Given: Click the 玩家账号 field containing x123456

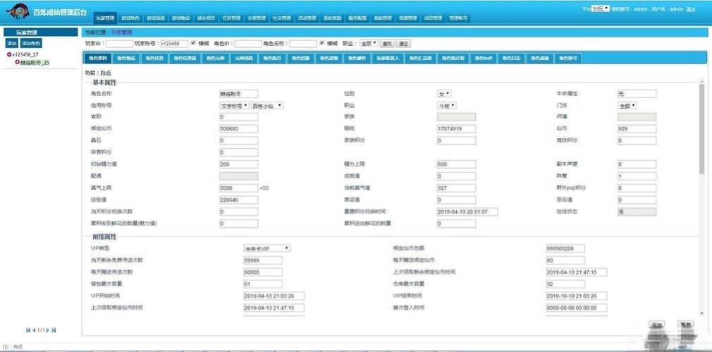Looking at the screenshot, I should pos(176,44).
